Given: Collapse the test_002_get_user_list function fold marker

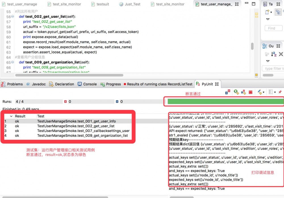Looking at the screenshot, I should [x=12, y=16].
